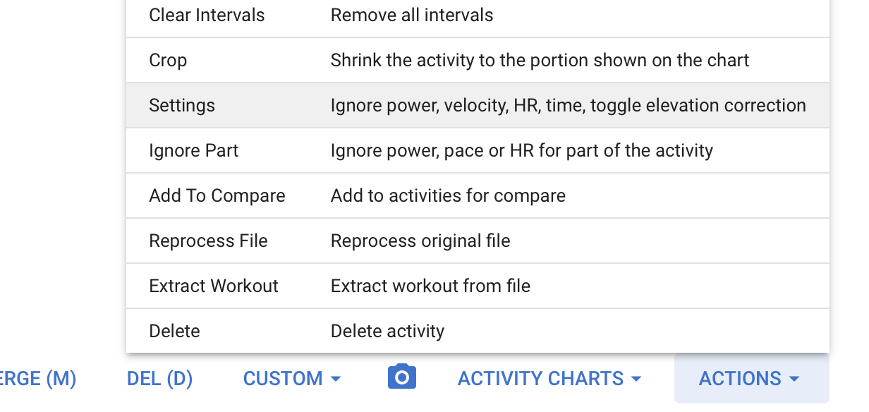Click Delete in the actions menu
The height and width of the screenshot is (412, 869).
[174, 331]
